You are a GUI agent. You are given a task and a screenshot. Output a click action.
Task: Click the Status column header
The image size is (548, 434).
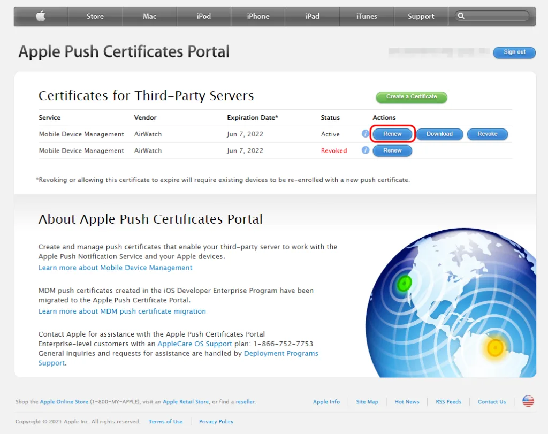(330, 118)
